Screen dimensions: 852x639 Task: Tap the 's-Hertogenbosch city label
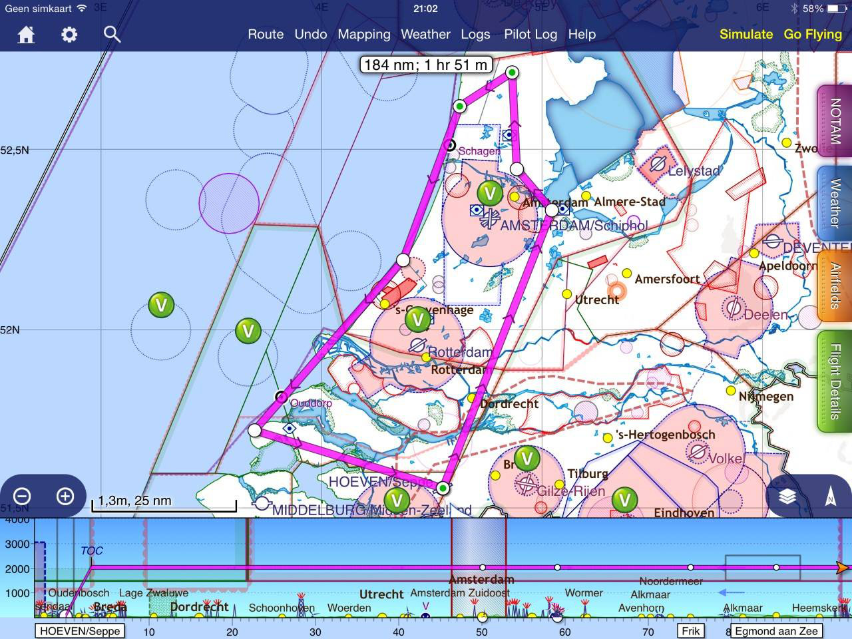coord(666,435)
